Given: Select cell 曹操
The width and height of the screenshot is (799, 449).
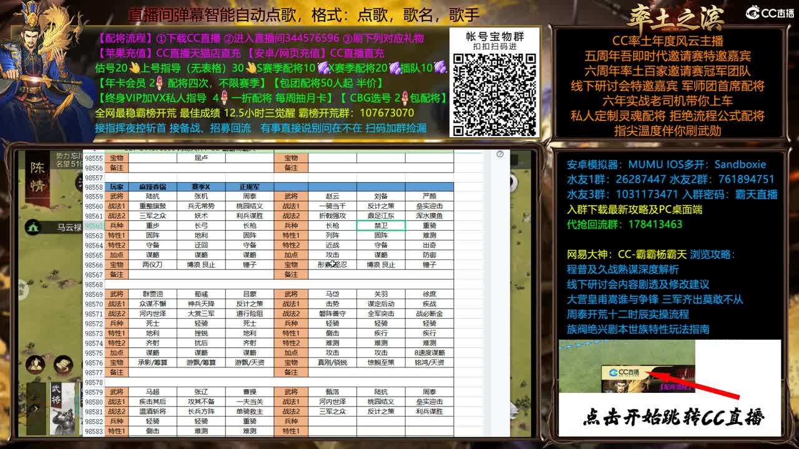Looking at the screenshot, I should click(x=250, y=392).
